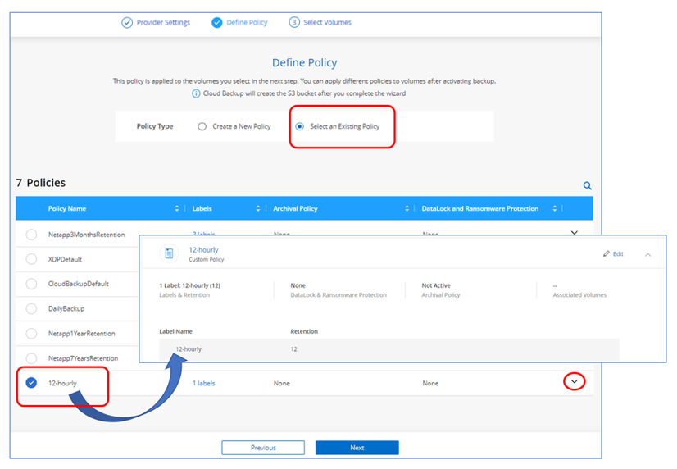Screen dimensions: 677x469
Task: Select the Create a New Policy radio button
Action: tap(202, 127)
